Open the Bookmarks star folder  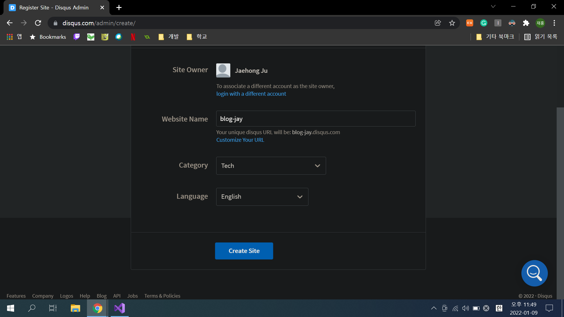pyautogui.click(x=48, y=37)
